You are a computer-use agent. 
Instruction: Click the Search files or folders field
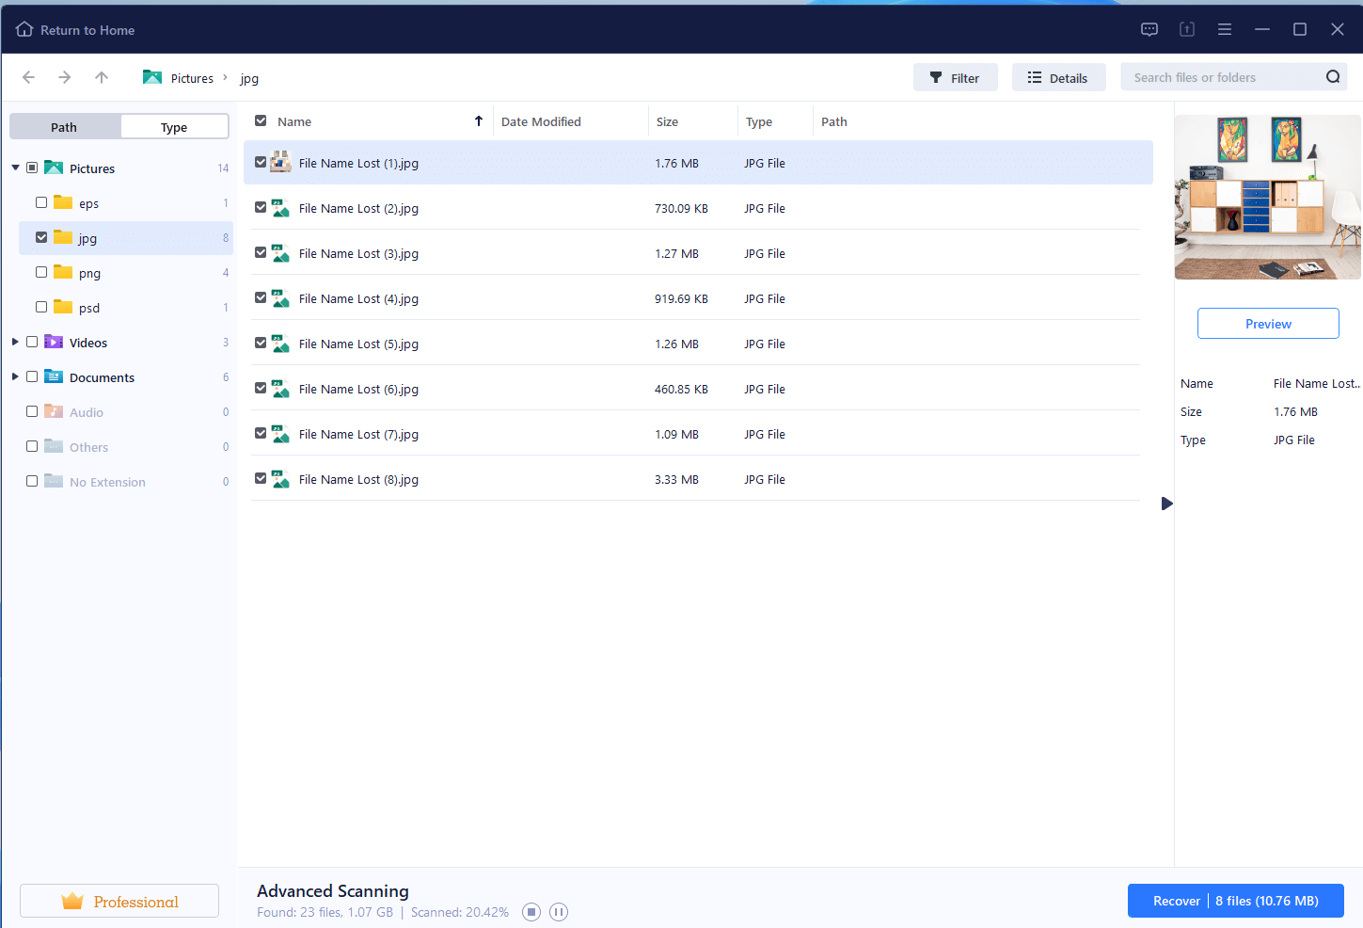[1221, 78]
